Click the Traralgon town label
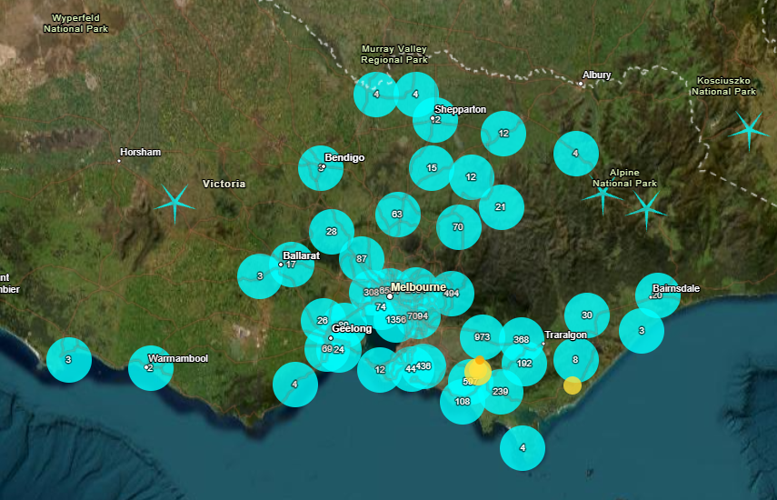Viewport: 777px width, 500px height. (x=565, y=335)
